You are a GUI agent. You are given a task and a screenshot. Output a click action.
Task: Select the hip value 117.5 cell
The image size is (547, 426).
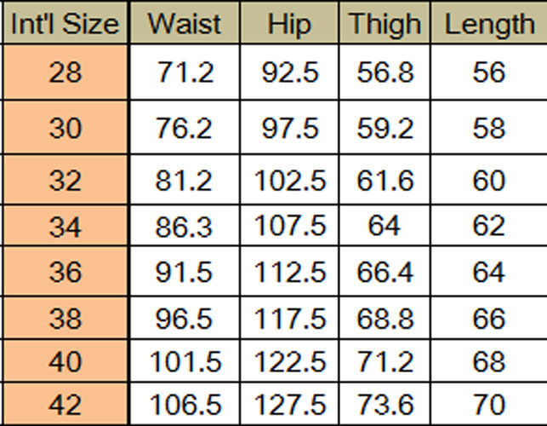coord(289,318)
